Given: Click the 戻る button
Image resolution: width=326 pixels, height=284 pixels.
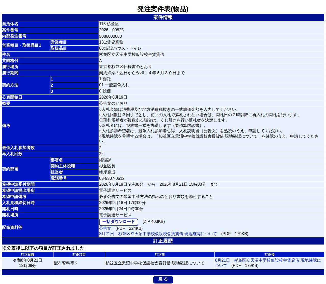Looking at the screenshot, I should [x=163, y=279].
